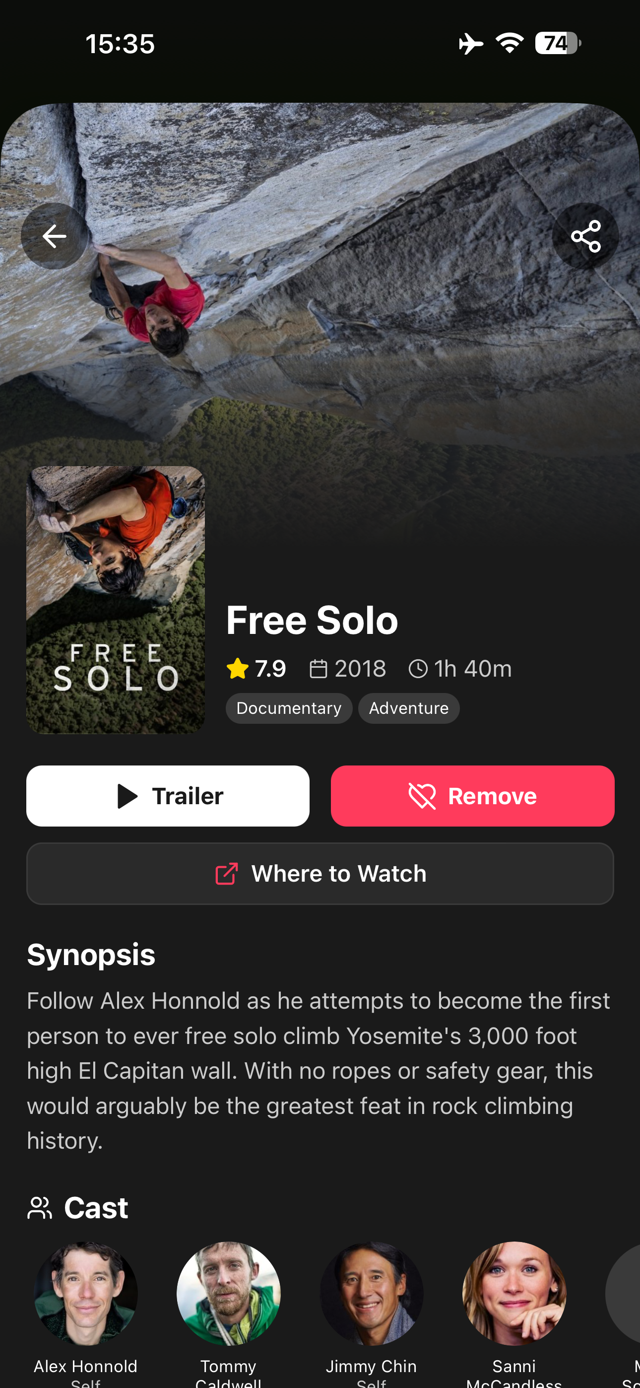Click the calendar icon beside 2018
The width and height of the screenshot is (640, 1388).
319,669
